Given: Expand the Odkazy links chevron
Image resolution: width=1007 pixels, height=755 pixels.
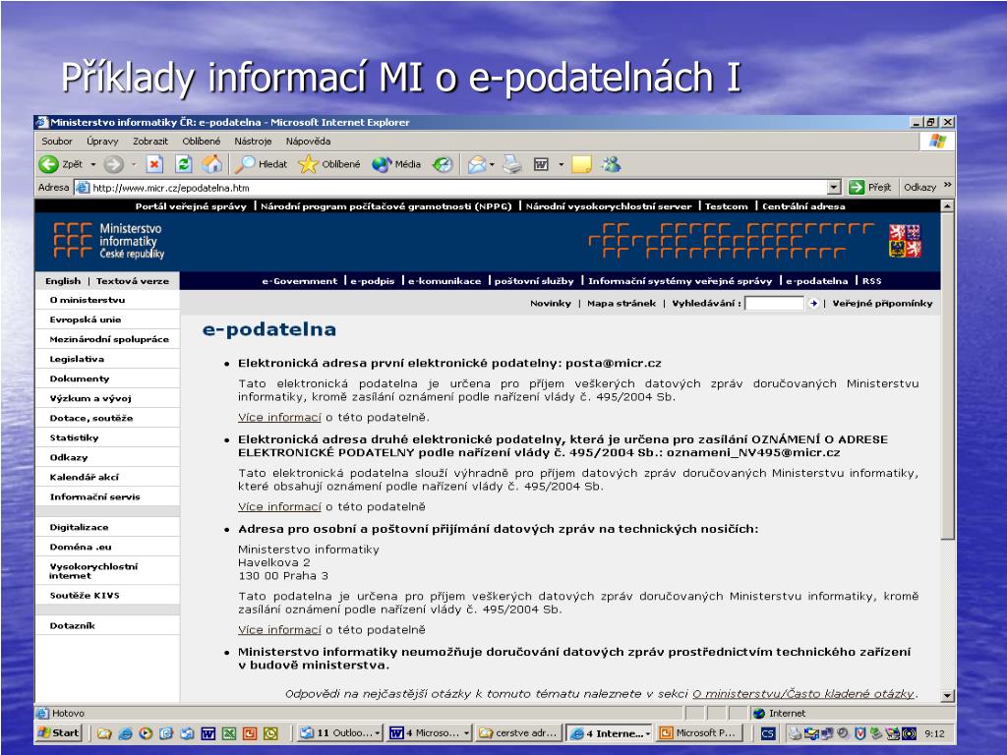Looking at the screenshot, I should pos(947,186).
